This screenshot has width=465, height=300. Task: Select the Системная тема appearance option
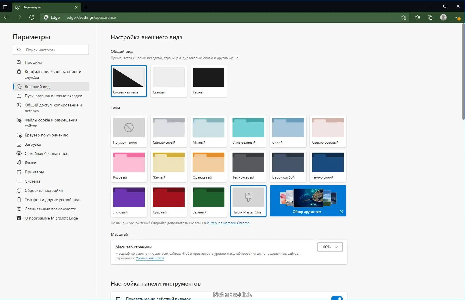(x=129, y=81)
